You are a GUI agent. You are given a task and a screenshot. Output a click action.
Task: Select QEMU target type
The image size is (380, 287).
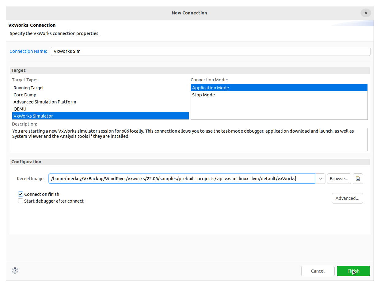tap(101, 109)
